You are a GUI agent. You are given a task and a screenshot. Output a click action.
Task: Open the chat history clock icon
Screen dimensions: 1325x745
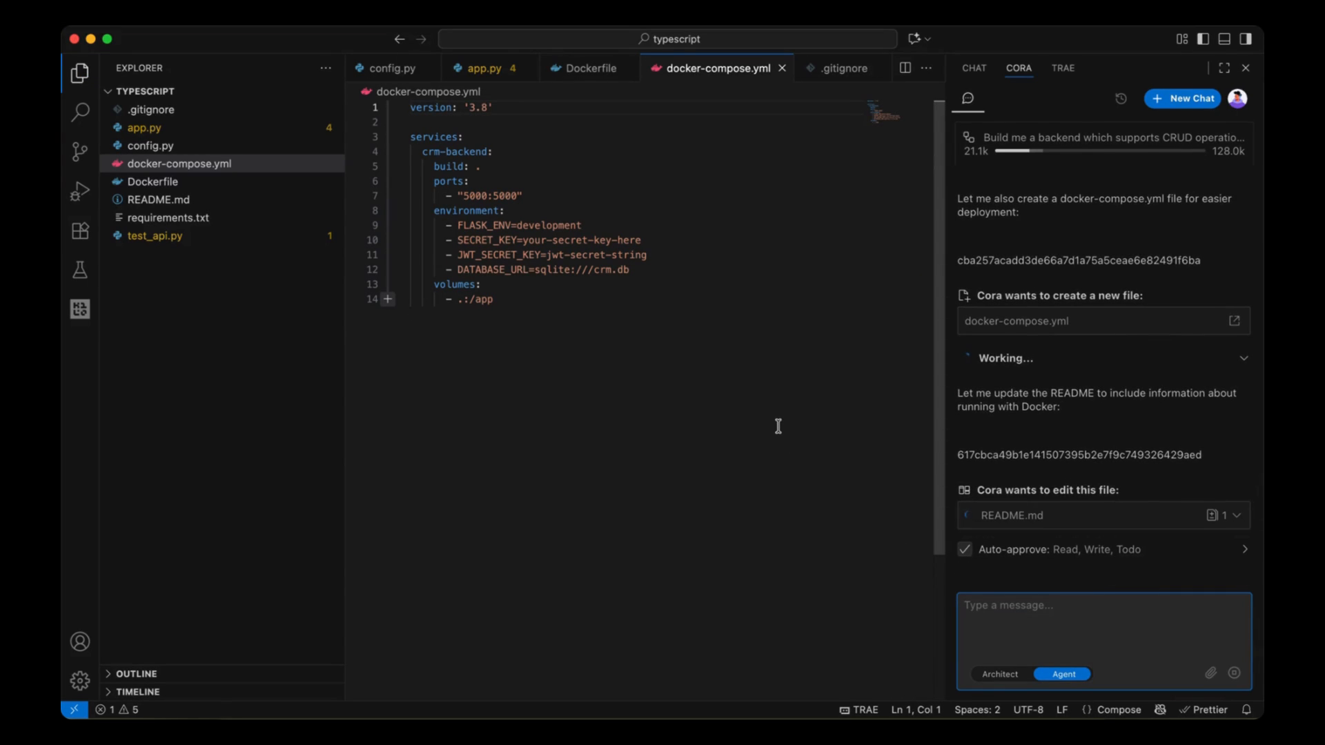(1121, 99)
